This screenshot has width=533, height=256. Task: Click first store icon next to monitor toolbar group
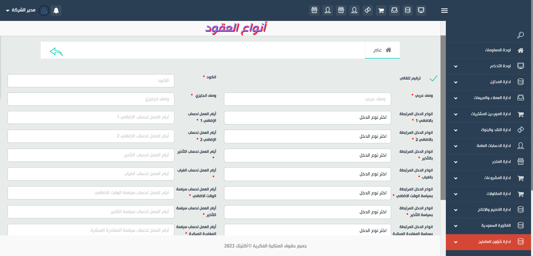(341, 10)
